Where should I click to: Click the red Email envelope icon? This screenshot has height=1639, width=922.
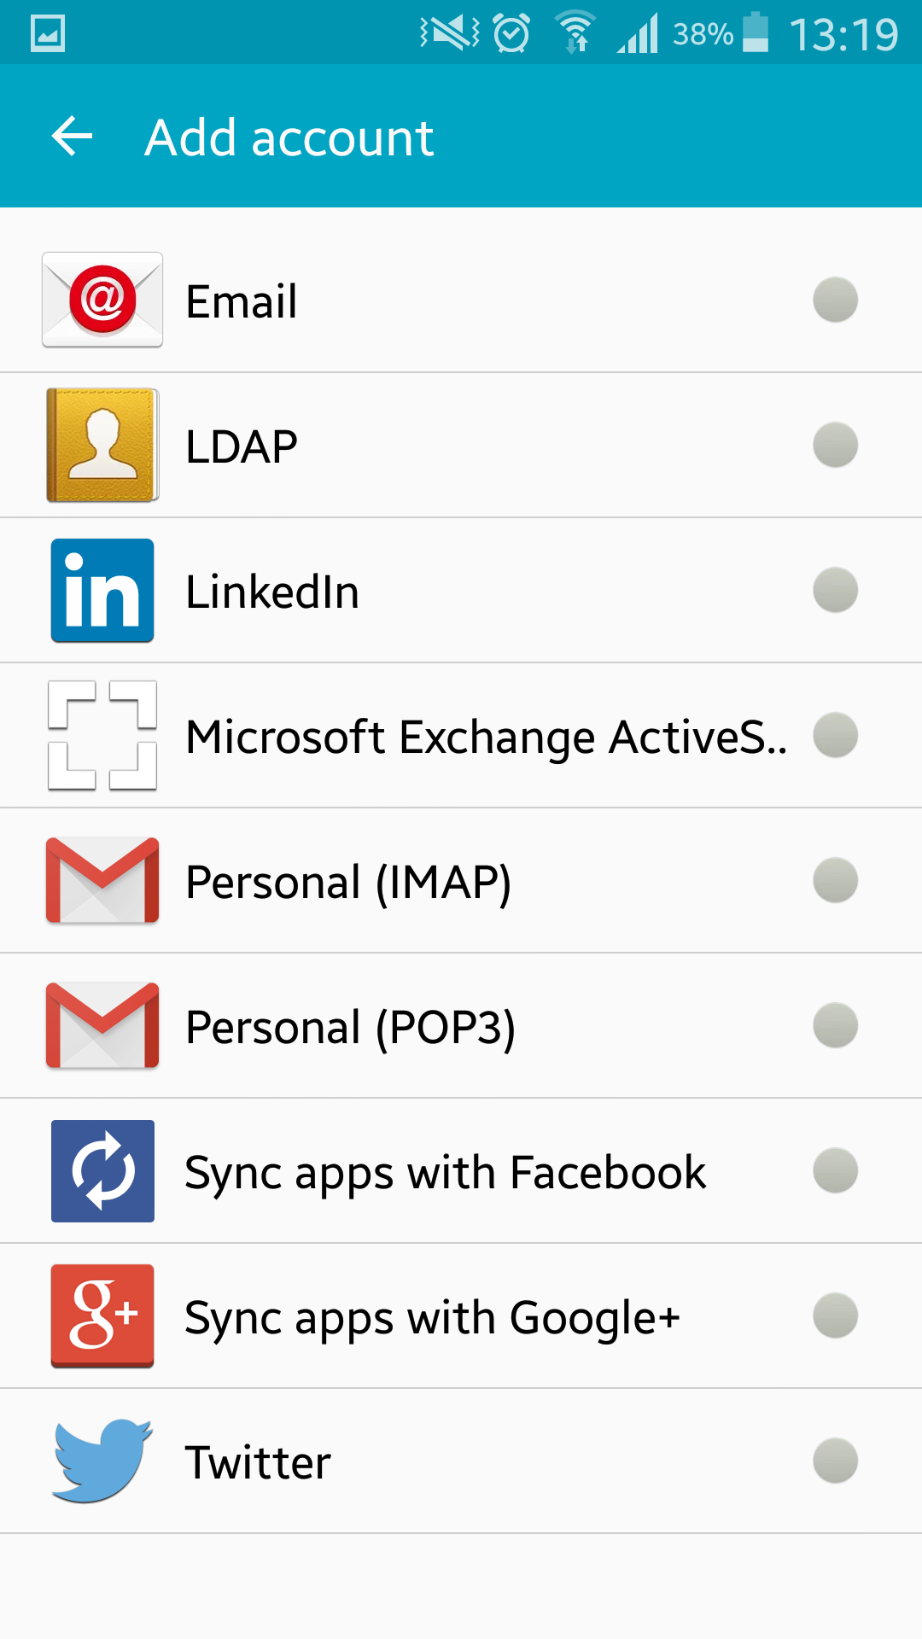pyautogui.click(x=102, y=300)
